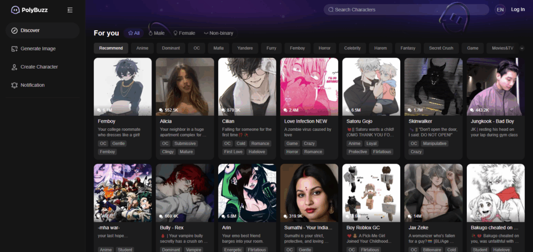
Task: Click the PolyBuzz logo icon
Action: pos(15,10)
